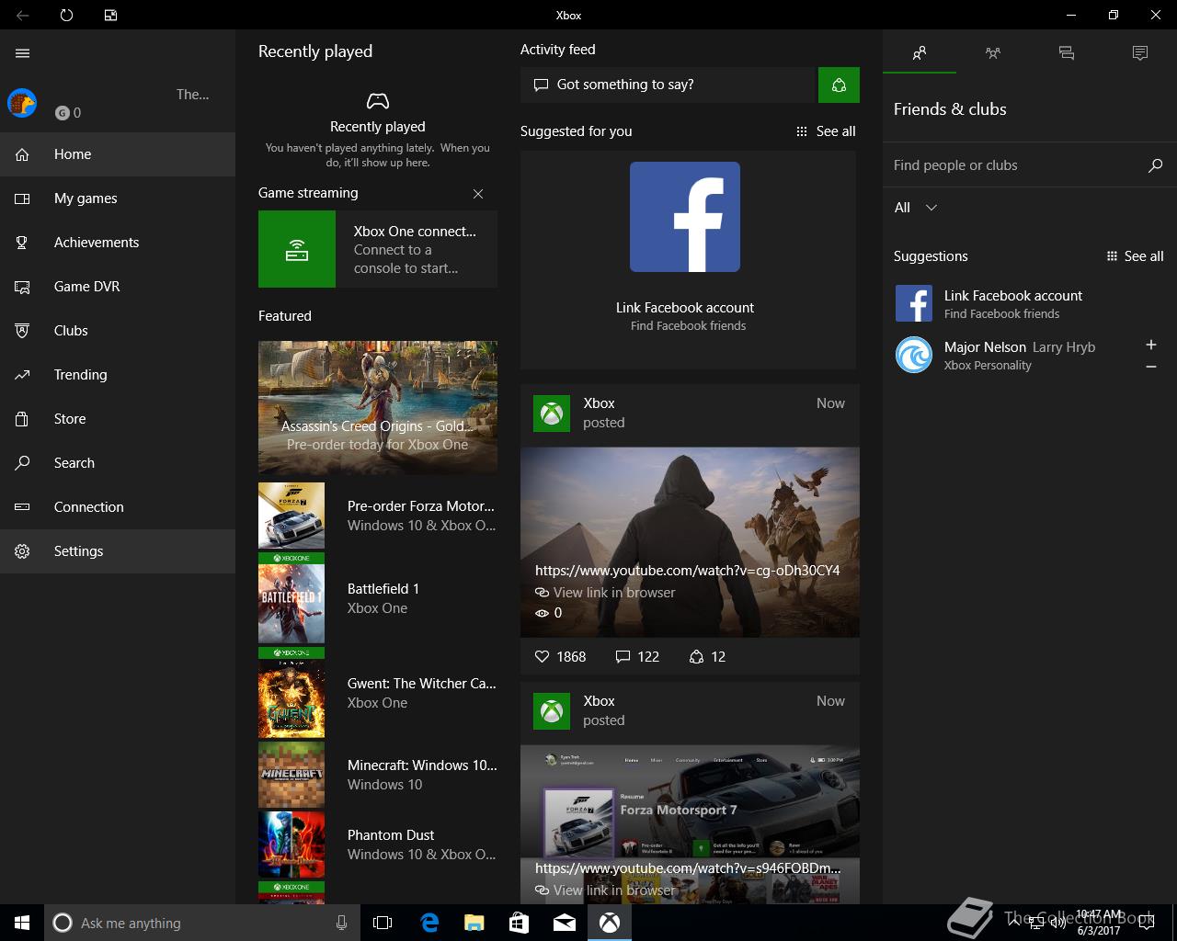This screenshot has width=1177, height=941.
Task: Launch Microsoft Edge from taskbar
Action: 429,923
